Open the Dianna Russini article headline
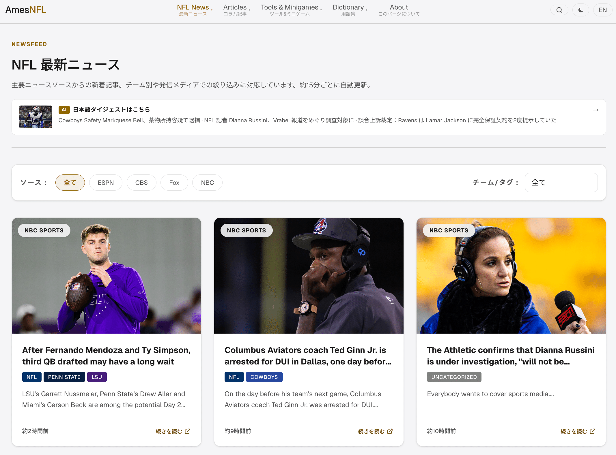 click(510, 356)
